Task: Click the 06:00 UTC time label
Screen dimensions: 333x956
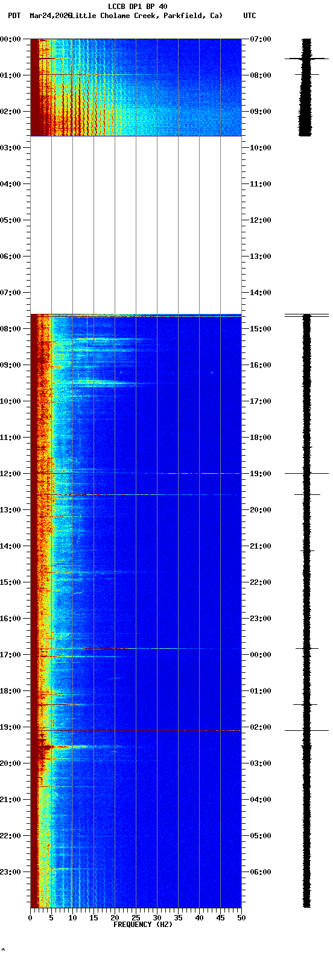Action: 261,872
